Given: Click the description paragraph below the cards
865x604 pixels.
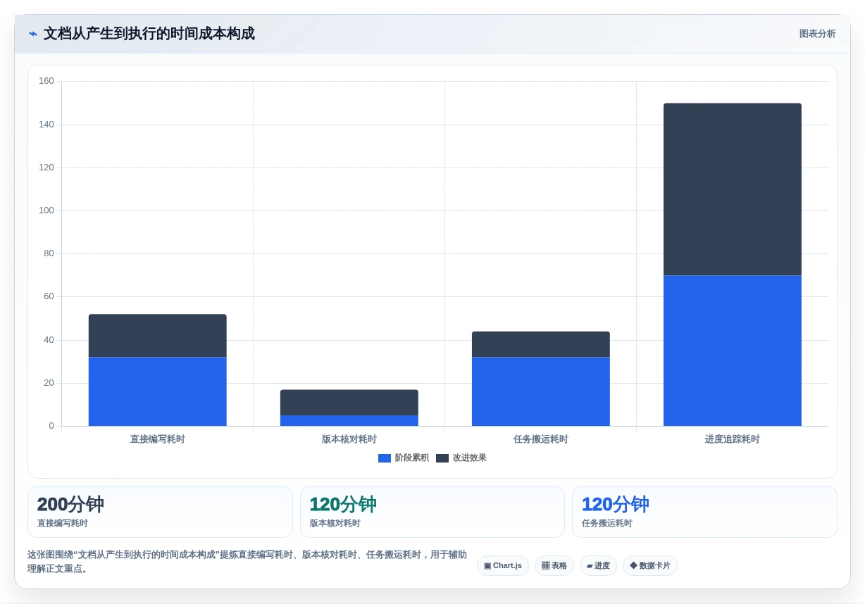Looking at the screenshot, I should point(247,562).
